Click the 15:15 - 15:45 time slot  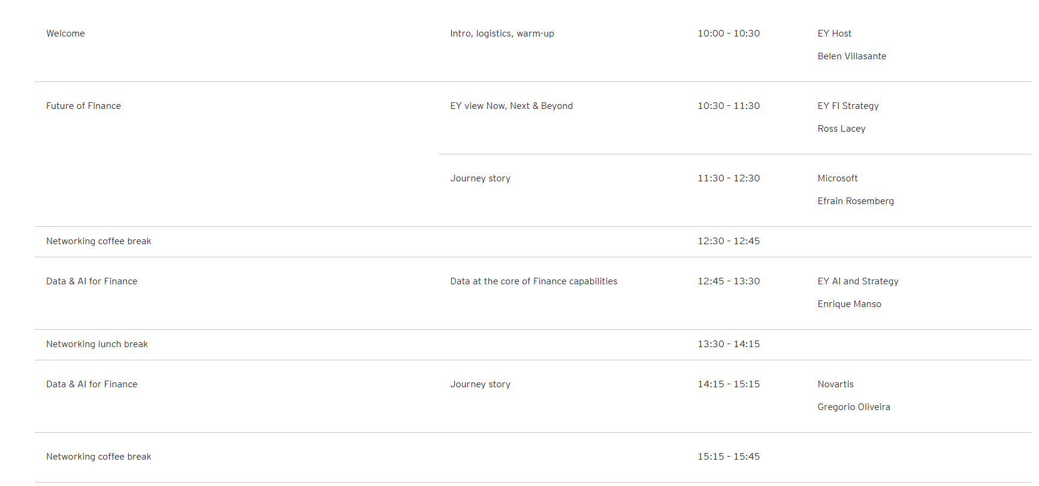(728, 457)
